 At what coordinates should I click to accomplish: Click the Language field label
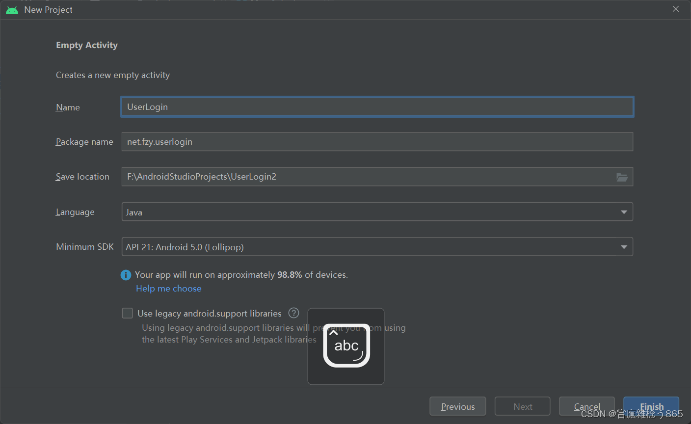[75, 212]
